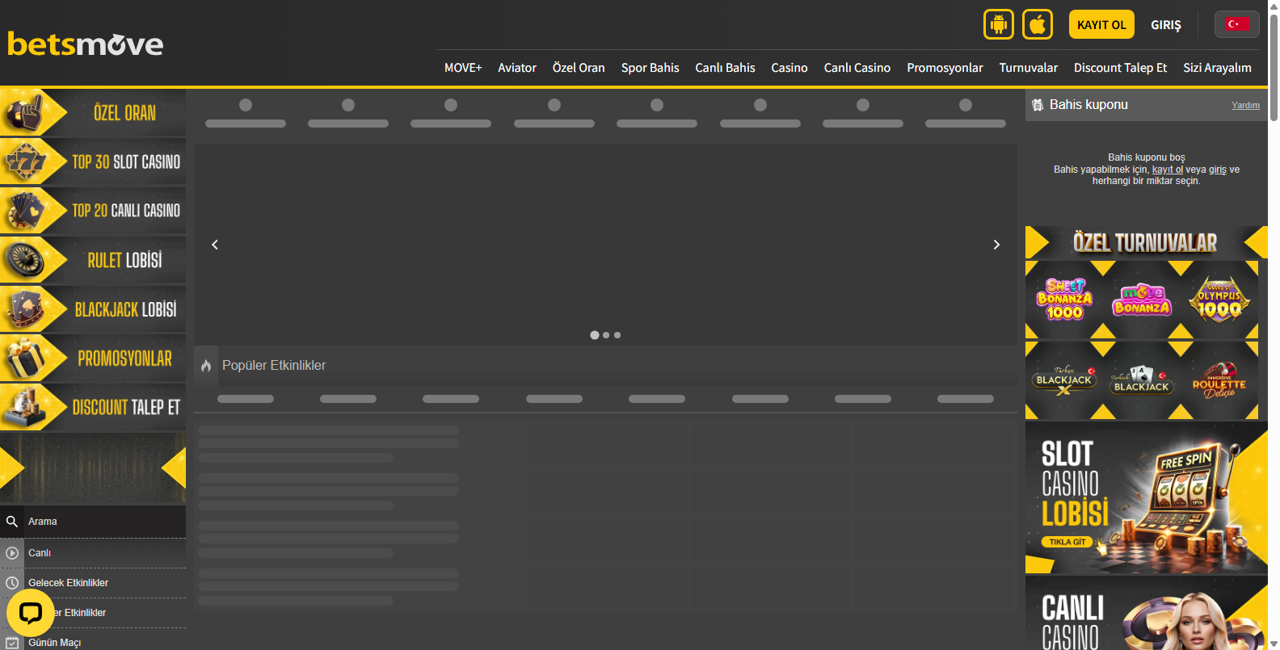Click the Arama search magnifier icon

12,522
